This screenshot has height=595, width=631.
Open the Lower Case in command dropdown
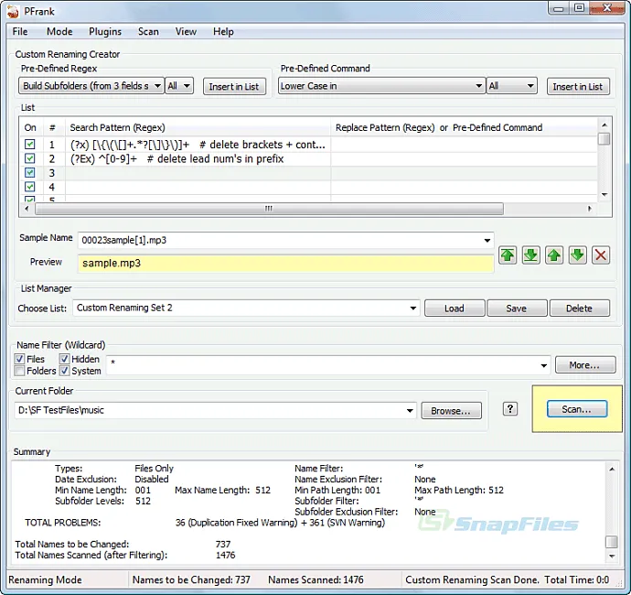pos(479,86)
